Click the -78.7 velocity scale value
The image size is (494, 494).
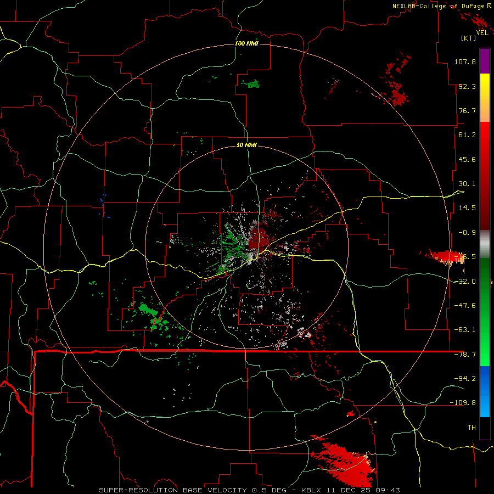click(465, 355)
